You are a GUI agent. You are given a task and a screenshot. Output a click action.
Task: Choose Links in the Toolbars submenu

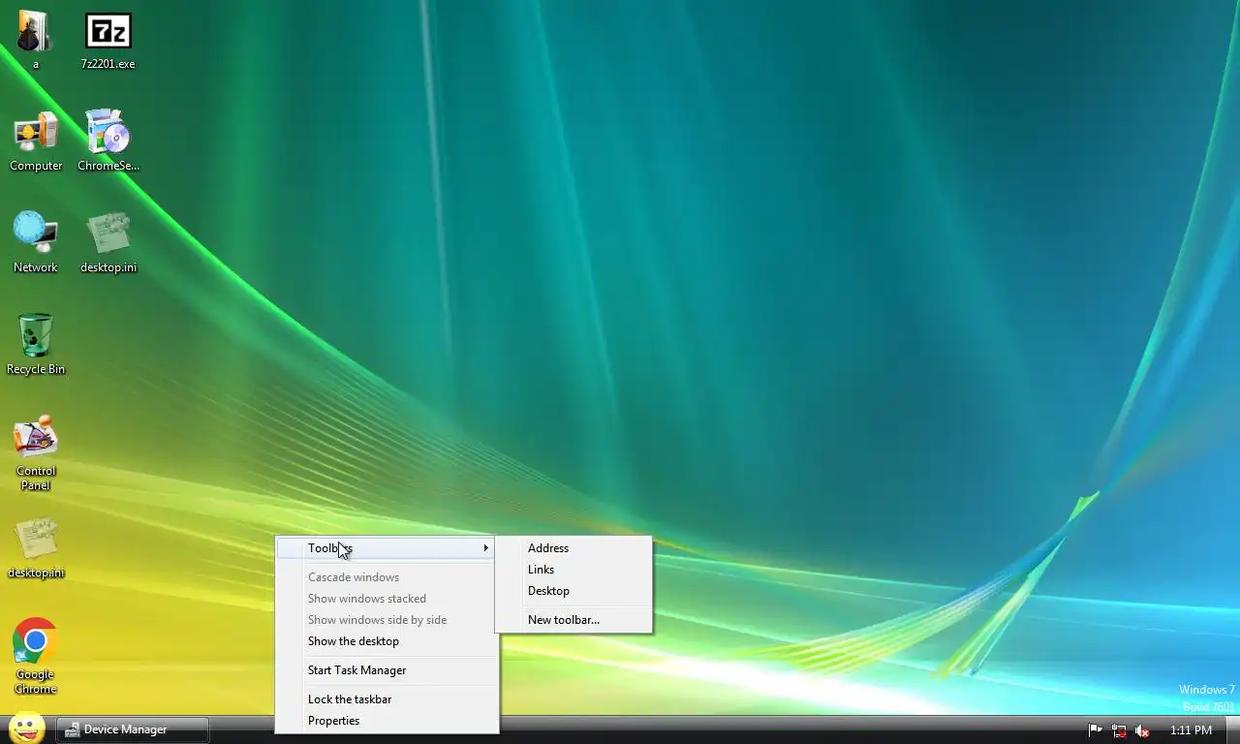tap(573, 570)
